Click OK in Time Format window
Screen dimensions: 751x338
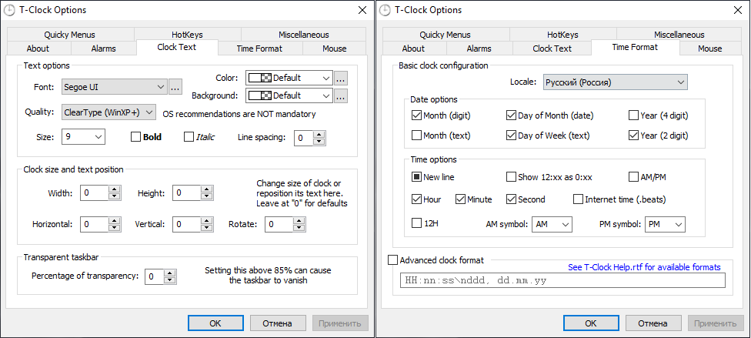tap(591, 323)
